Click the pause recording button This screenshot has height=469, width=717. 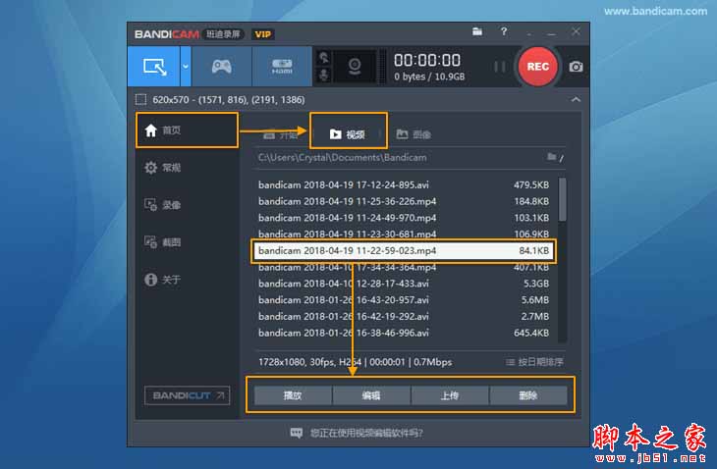(x=500, y=67)
